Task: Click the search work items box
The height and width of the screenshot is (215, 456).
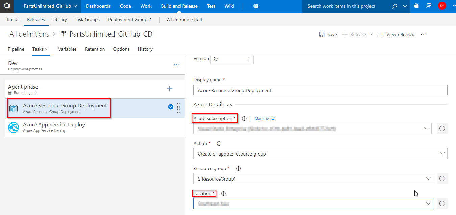Action: tap(345, 6)
